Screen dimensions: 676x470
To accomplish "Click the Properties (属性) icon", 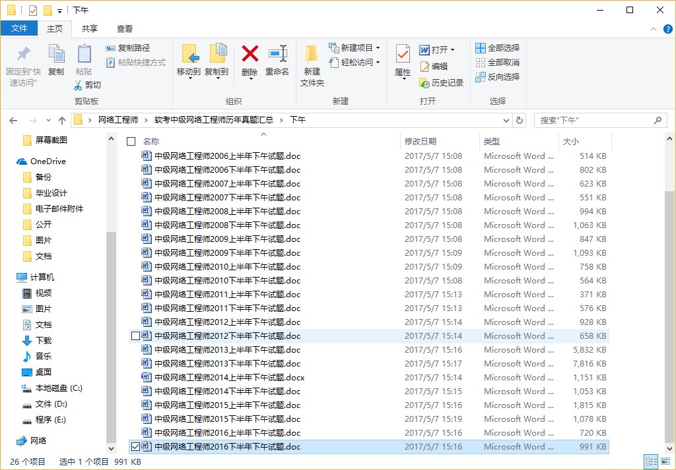I will click(x=403, y=54).
